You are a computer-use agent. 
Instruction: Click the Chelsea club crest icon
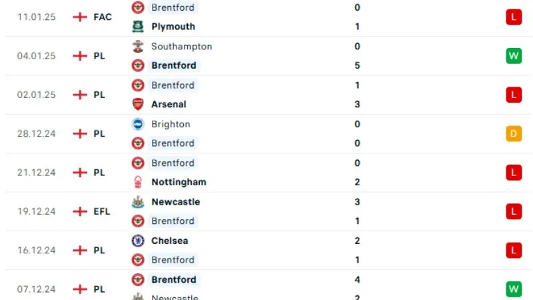click(x=138, y=241)
